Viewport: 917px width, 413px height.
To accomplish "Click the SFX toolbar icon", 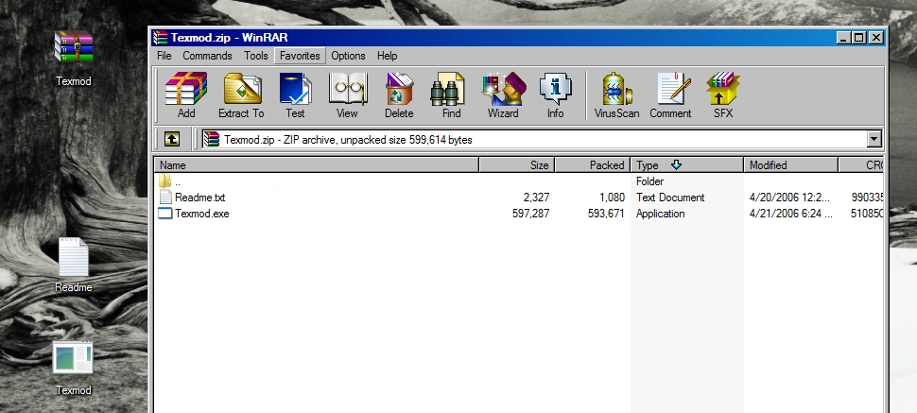I will point(723,89).
